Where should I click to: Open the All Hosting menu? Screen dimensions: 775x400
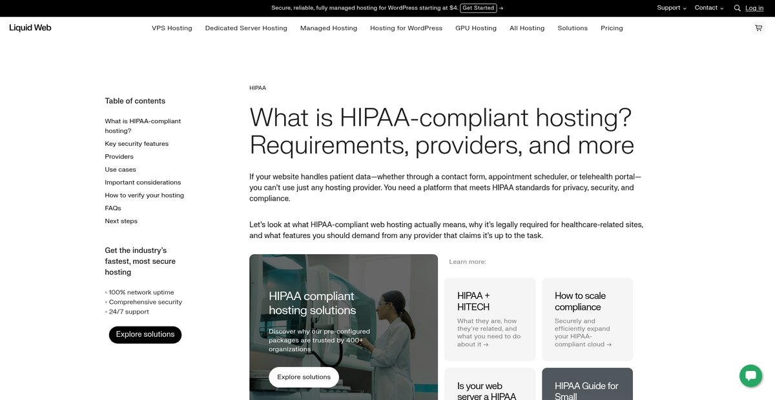pyautogui.click(x=527, y=28)
